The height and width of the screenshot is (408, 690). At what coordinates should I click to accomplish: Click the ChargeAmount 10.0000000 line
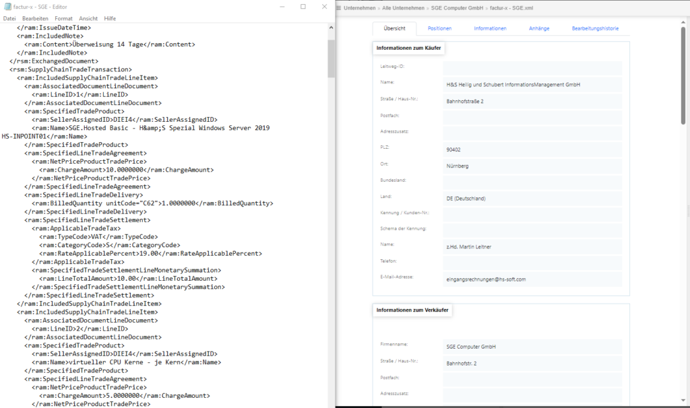click(126, 169)
